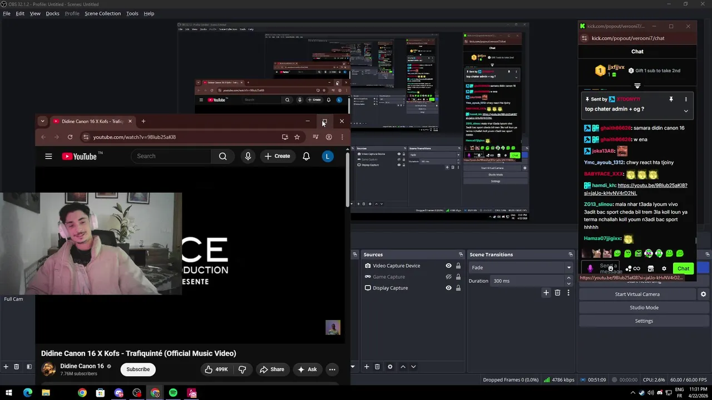
Task: Hide the Display Capture source
Action: (x=448, y=288)
